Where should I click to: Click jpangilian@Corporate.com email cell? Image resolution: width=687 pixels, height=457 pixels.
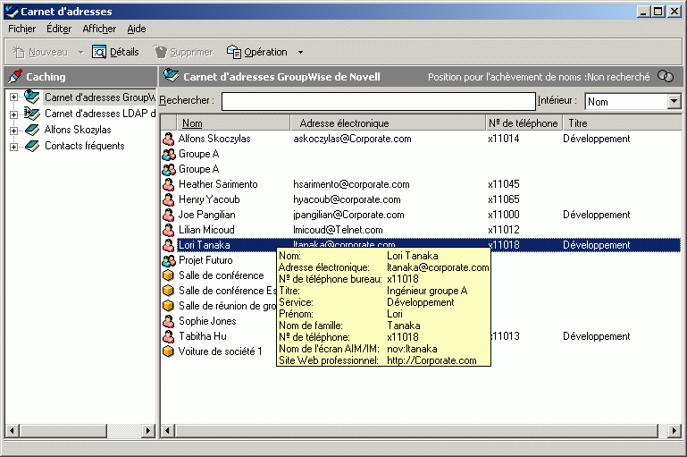tap(348, 215)
